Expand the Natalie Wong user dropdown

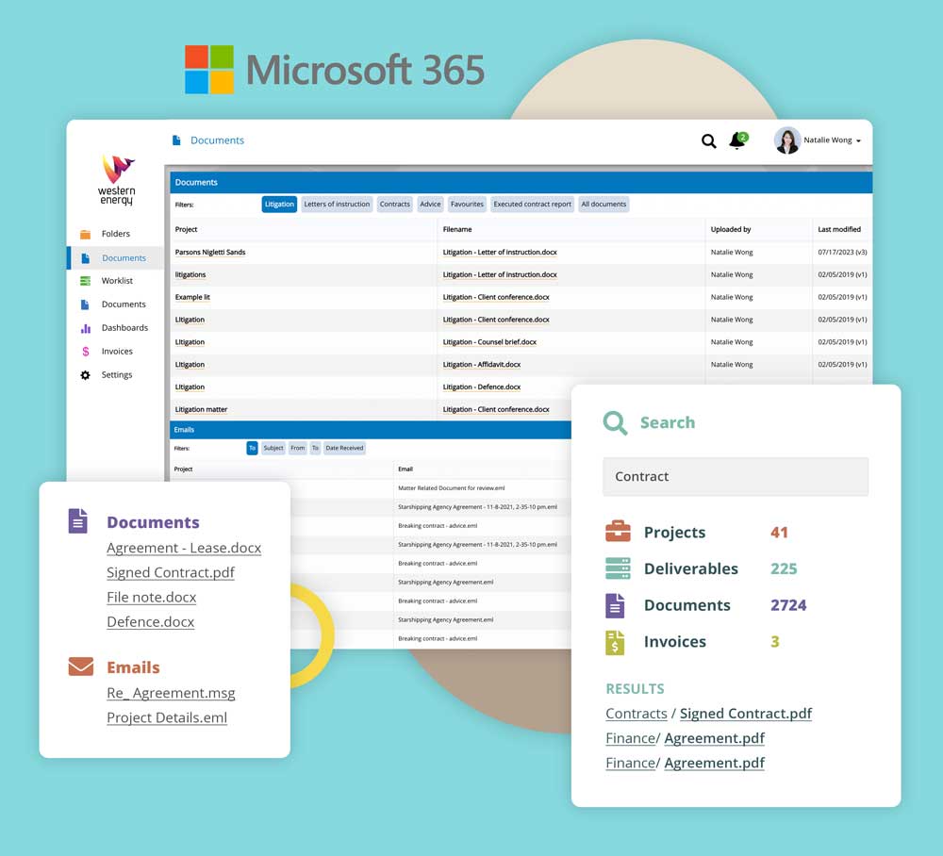coord(857,141)
